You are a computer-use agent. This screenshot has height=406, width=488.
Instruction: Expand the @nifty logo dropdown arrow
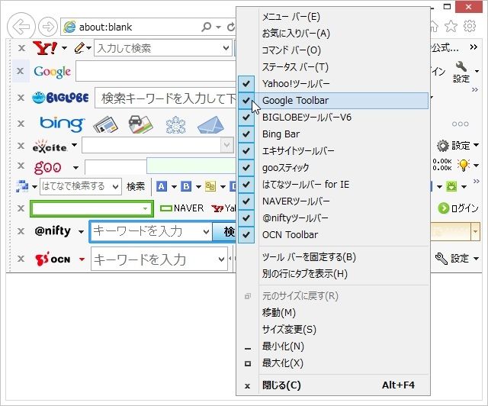(x=81, y=231)
